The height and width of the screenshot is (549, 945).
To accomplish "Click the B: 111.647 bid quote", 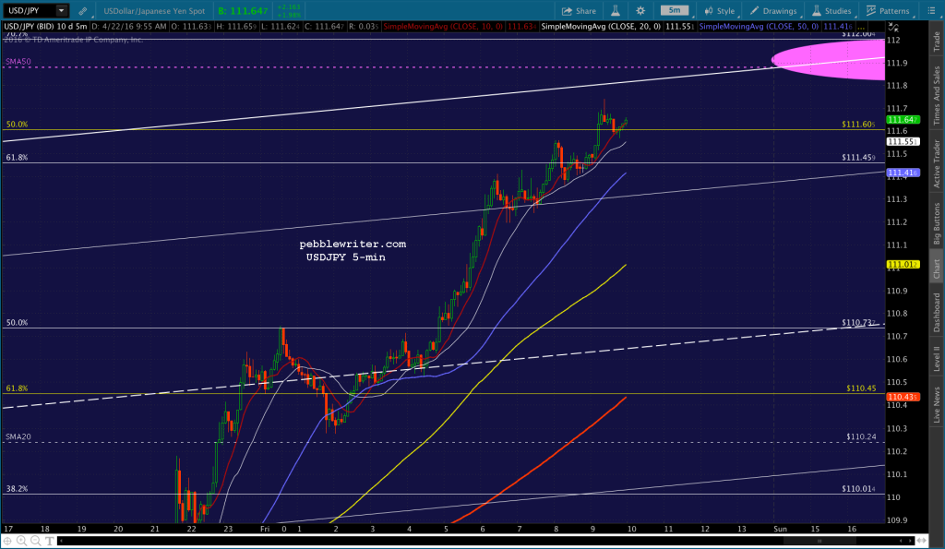I will 243,11.
